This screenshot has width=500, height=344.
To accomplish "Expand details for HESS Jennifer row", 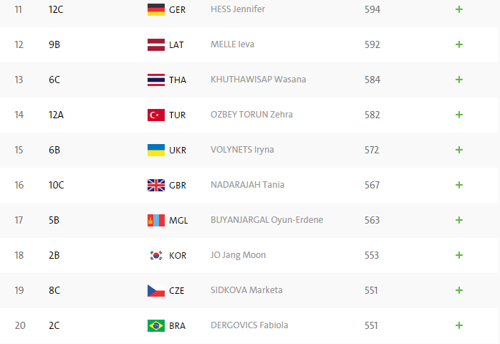I will tap(459, 9).
